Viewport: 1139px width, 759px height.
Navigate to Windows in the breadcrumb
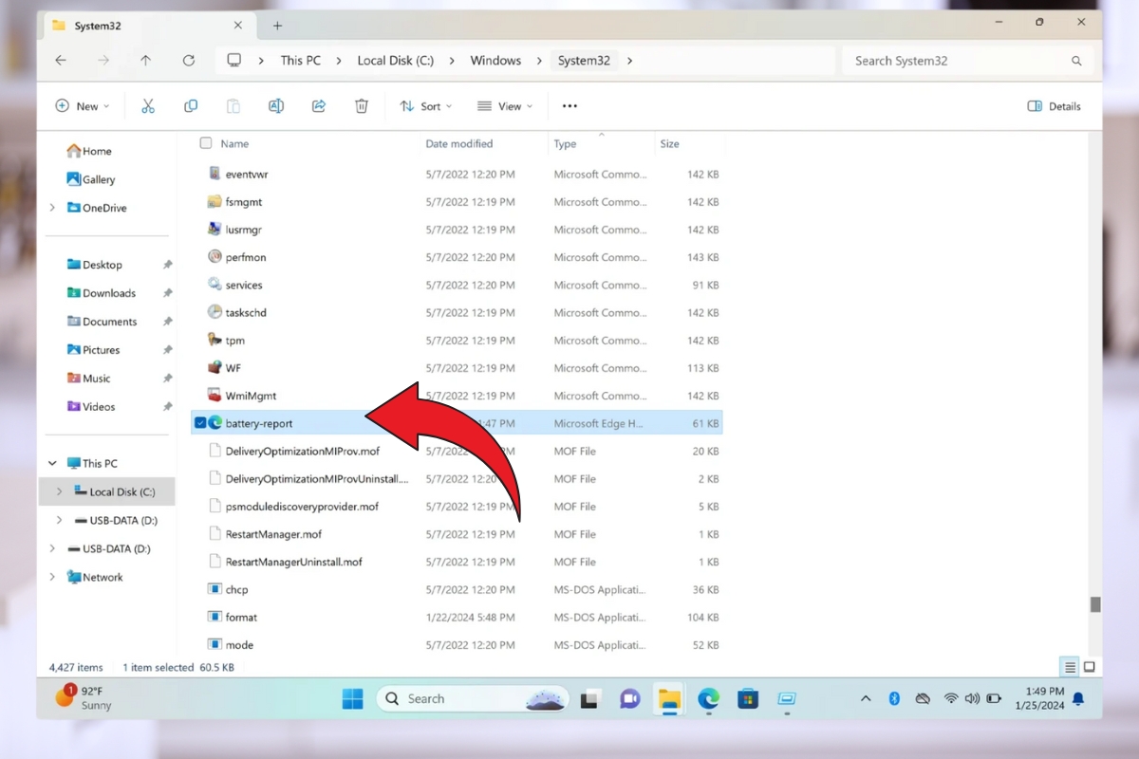(495, 61)
